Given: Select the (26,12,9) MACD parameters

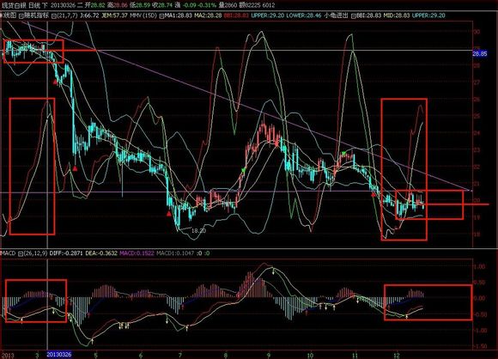Looking at the screenshot, I should [x=36, y=253].
